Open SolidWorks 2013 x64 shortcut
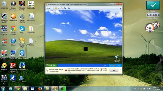The height and width of the screenshot is (91, 163). pyautogui.click(x=13, y=67)
